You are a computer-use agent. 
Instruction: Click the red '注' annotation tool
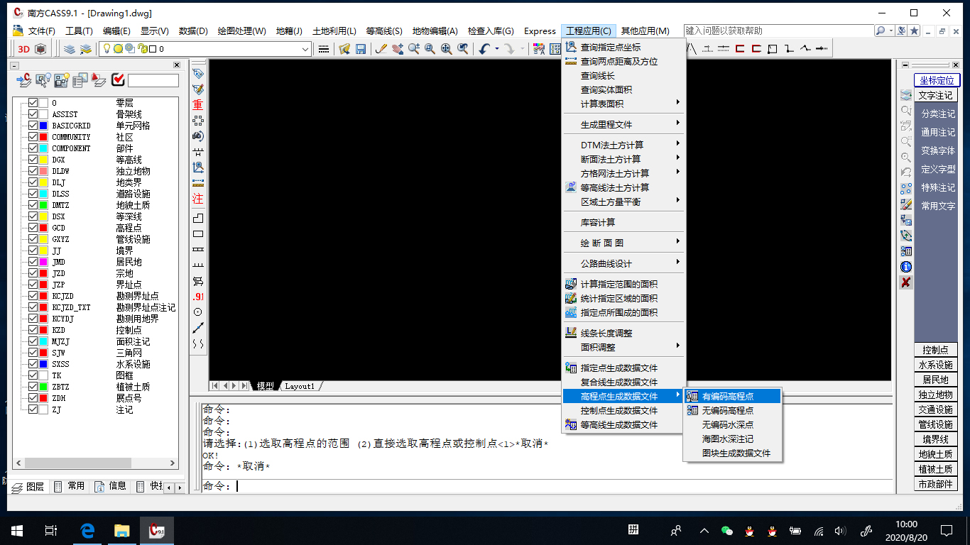click(x=198, y=199)
